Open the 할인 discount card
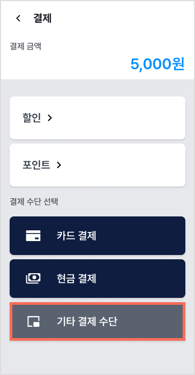Screen dimensions: 195x375 click(97, 118)
